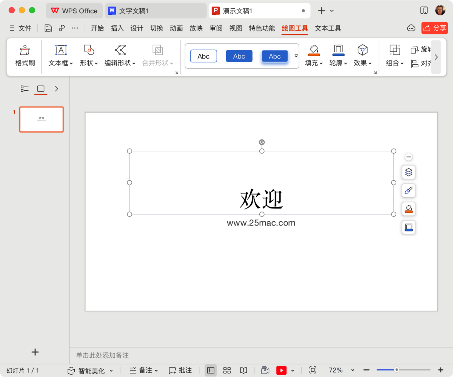Click the device icon near the avatar
The height and width of the screenshot is (377, 453).
pyautogui.click(x=424, y=11)
